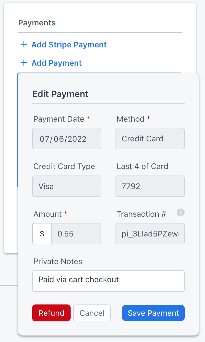Viewport: 205px width, 342px height.
Task: Select the Payment Date field showing 07/06/2022
Action: coord(67,139)
